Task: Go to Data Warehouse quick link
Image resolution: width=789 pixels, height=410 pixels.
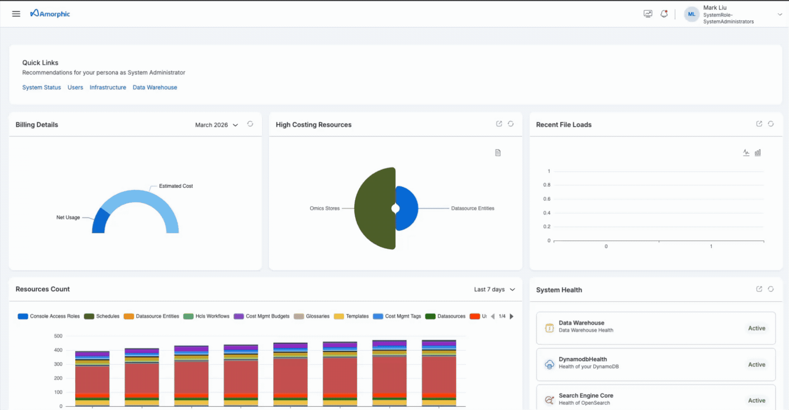Action: coord(154,87)
